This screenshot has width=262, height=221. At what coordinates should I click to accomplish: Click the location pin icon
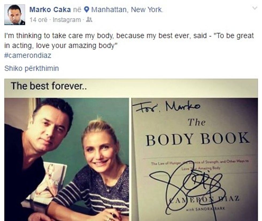(86, 10)
